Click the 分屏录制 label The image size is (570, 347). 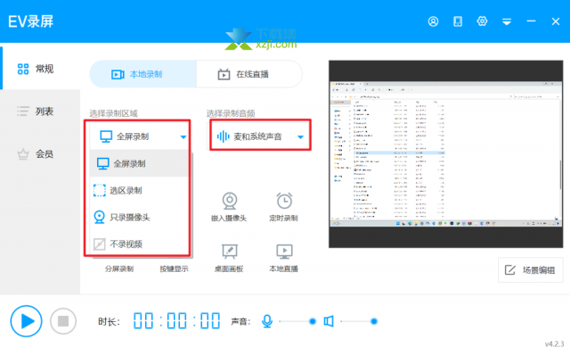click(119, 269)
